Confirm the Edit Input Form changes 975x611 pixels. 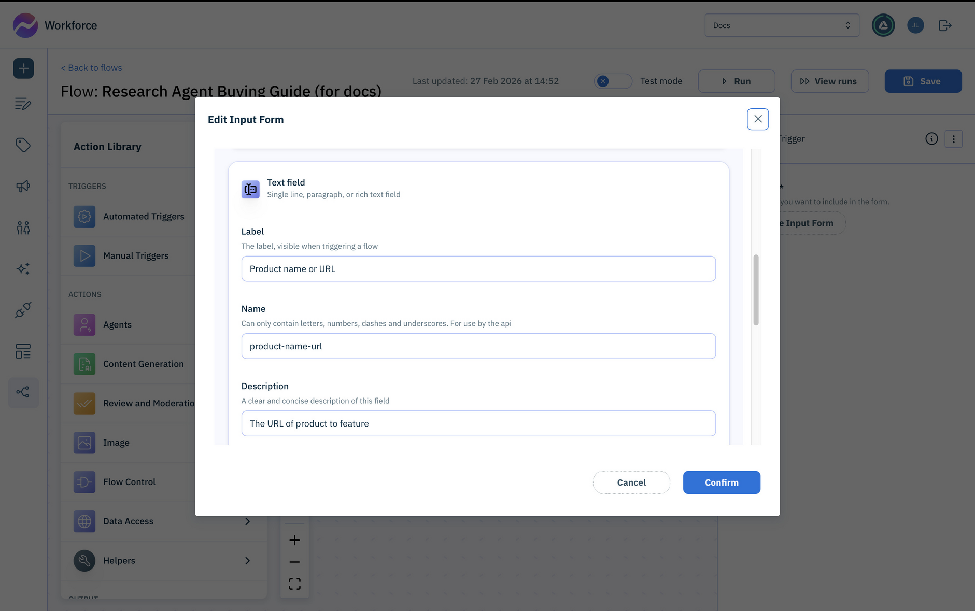point(722,482)
